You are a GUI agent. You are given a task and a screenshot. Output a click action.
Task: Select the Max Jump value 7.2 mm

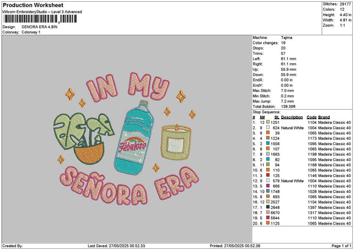click(x=287, y=101)
